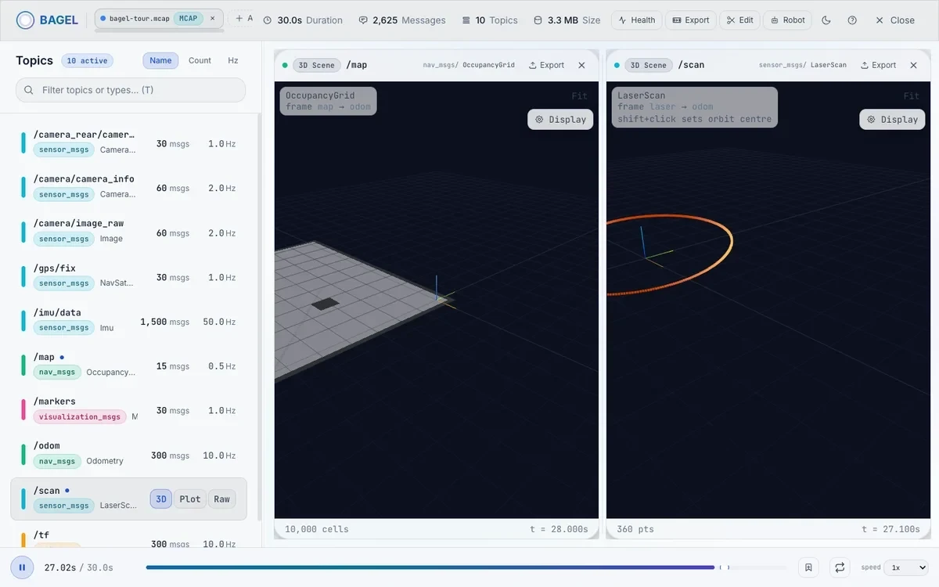The height and width of the screenshot is (587, 939).
Task: Export the /scan panel
Action: [878, 65]
